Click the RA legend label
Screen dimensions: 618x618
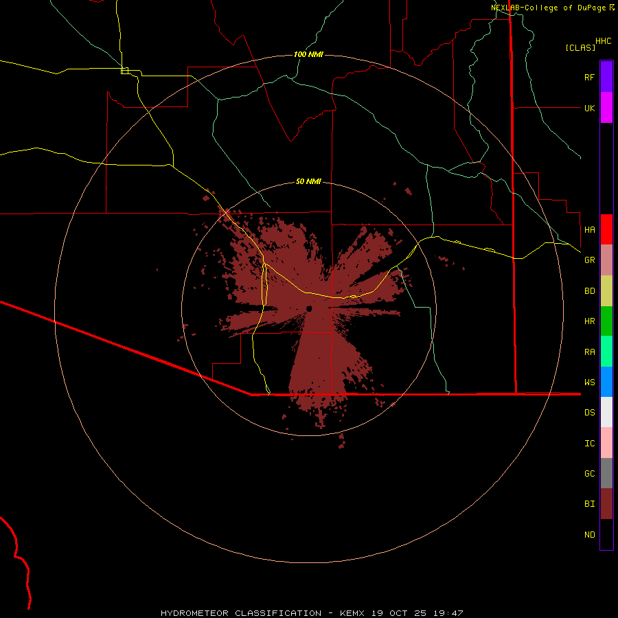click(589, 352)
